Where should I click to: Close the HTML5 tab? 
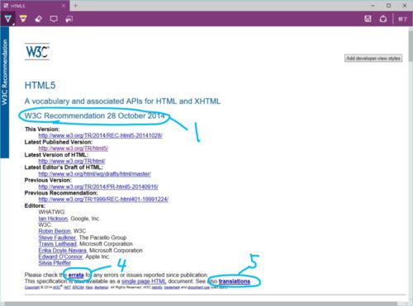(64, 6)
